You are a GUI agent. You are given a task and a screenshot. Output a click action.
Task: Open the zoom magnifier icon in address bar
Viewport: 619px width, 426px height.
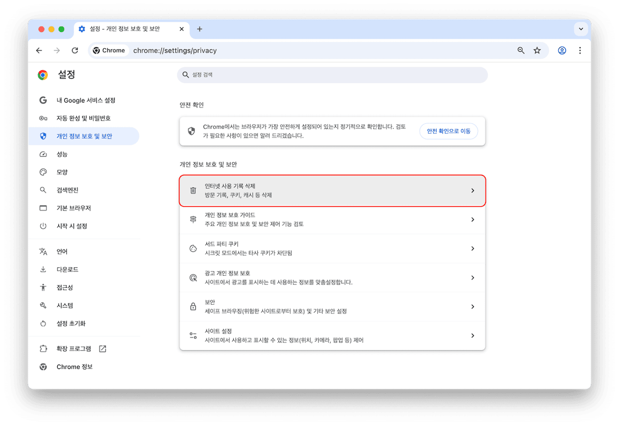(521, 50)
